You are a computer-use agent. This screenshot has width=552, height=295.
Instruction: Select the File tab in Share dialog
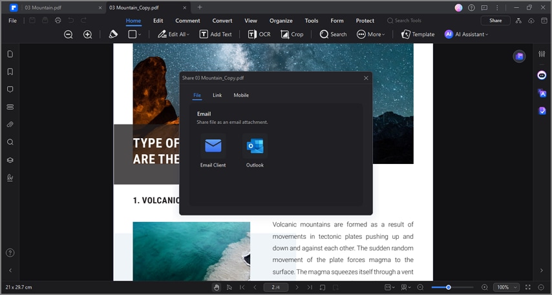point(197,95)
